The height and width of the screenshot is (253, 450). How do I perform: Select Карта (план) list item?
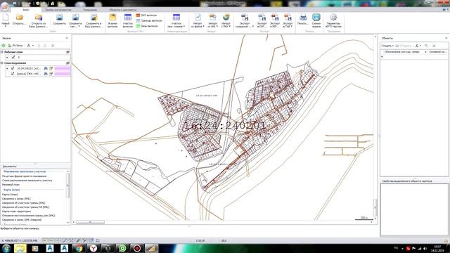(x=10, y=195)
